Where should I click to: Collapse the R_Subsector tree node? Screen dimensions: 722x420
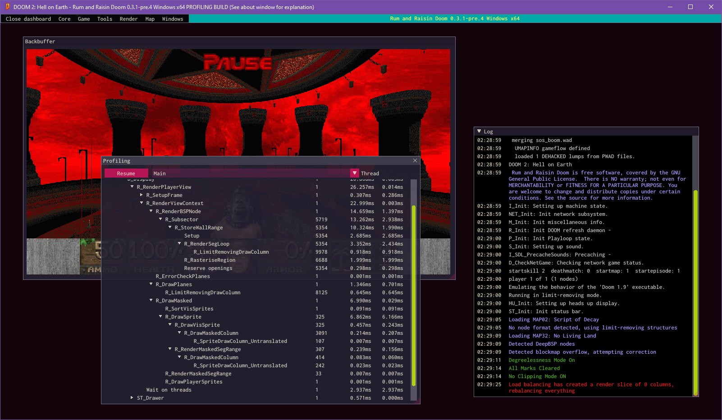coord(160,219)
